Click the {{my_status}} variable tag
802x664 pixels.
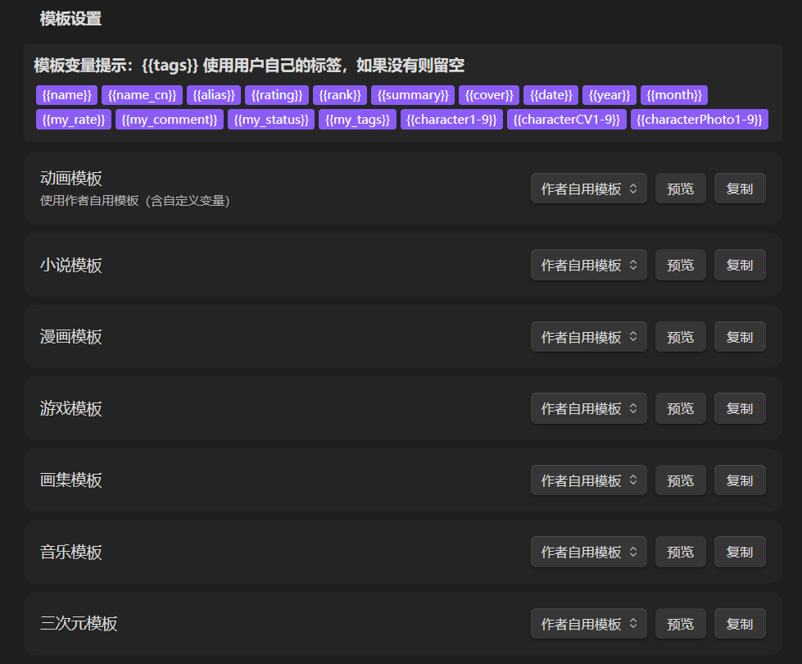click(x=271, y=120)
